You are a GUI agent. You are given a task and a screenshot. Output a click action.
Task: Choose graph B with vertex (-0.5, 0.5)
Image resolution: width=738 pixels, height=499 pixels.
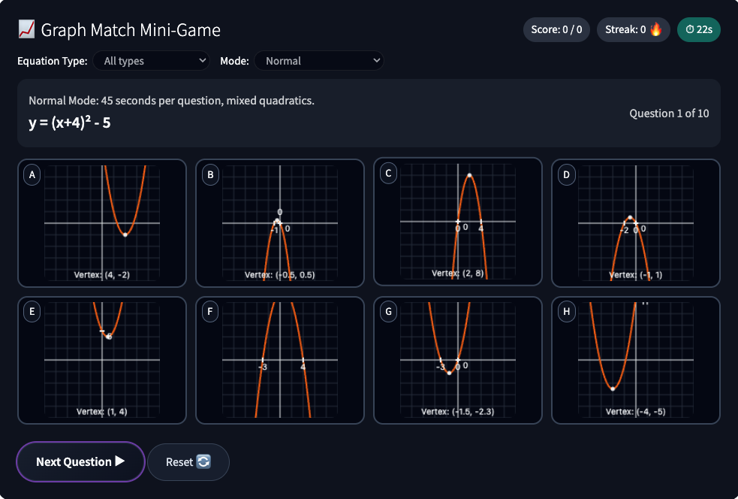(x=279, y=222)
